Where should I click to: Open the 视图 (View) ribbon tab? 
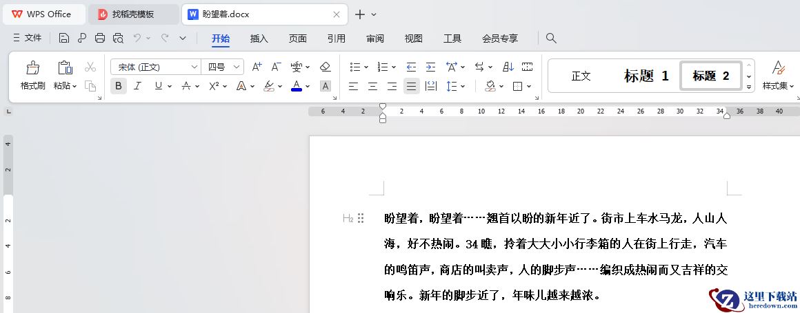[x=413, y=38]
